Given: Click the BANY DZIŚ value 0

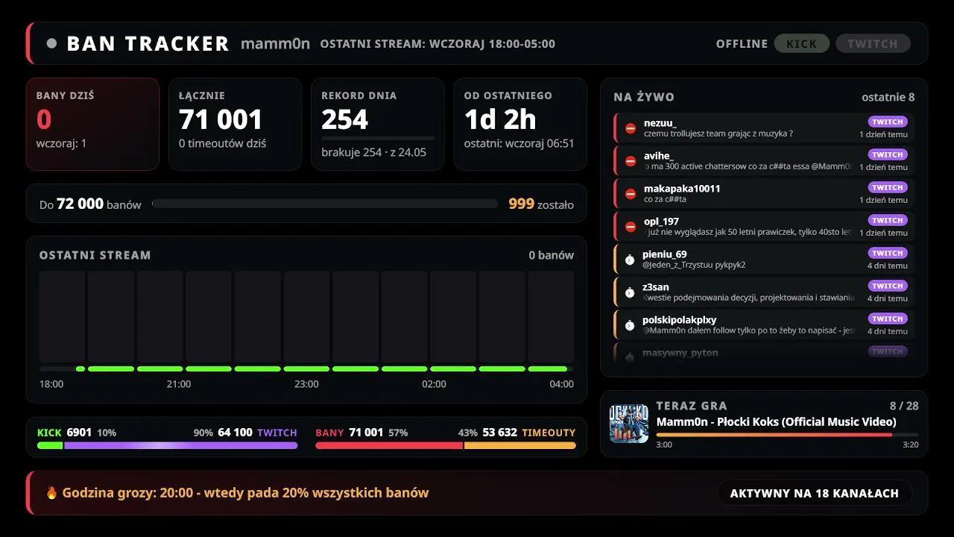Looking at the screenshot, I should (44, 119).
